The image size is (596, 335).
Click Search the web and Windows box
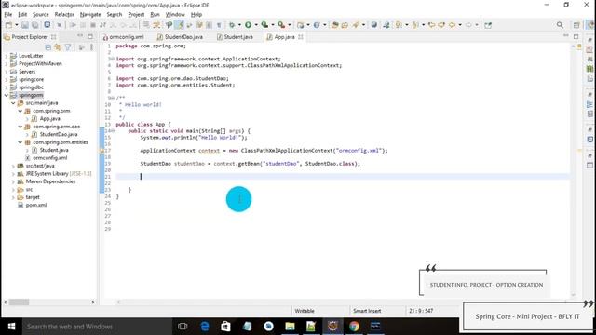(x=97, y=327)
